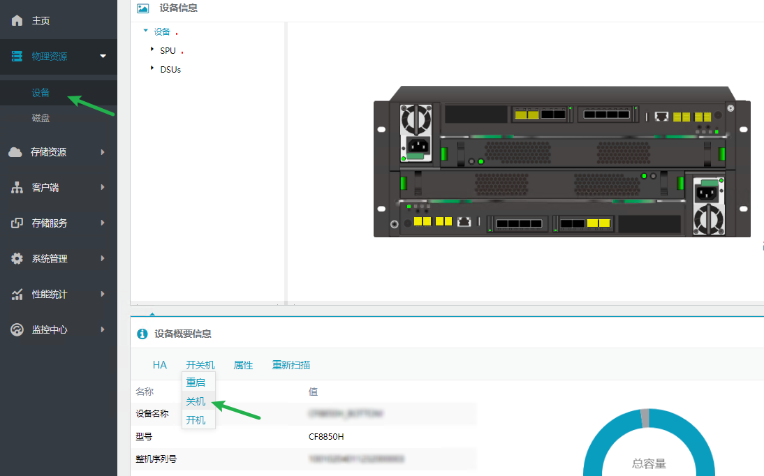This screenshot has width=764, height=476.
Task: Expand the 监控中心 submenu arrow
Action: click(x=103, y=329)
